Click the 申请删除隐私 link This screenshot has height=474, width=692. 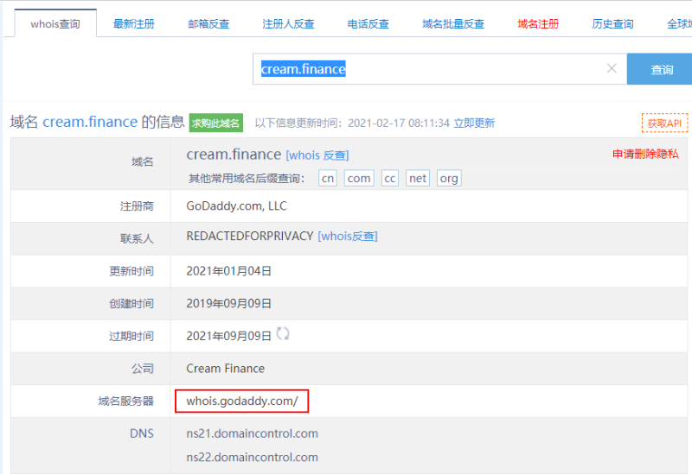pos(645,155)
